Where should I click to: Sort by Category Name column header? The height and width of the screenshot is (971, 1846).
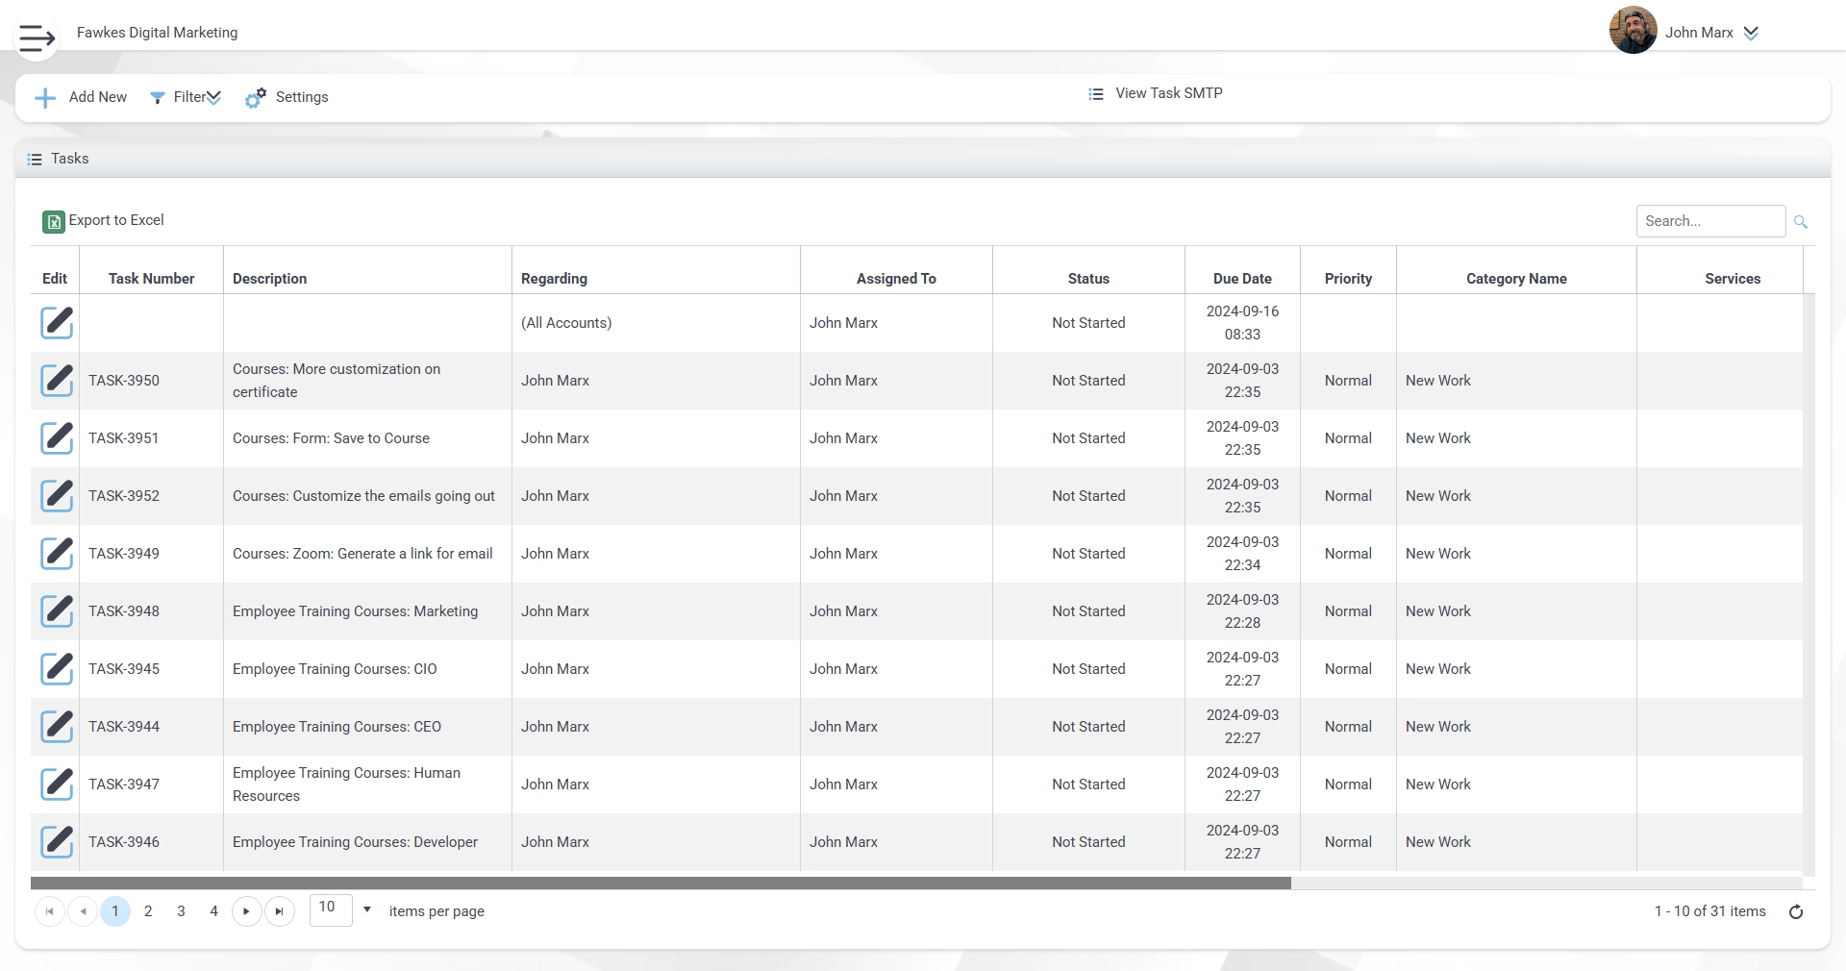1516,279
